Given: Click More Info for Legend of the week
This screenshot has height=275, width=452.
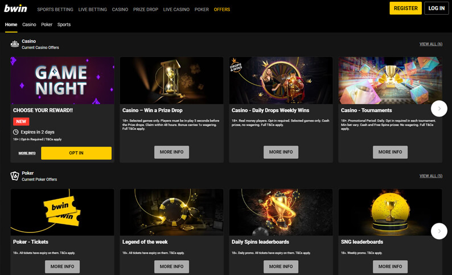Looking at the screenshot, I should coord(171,266).
